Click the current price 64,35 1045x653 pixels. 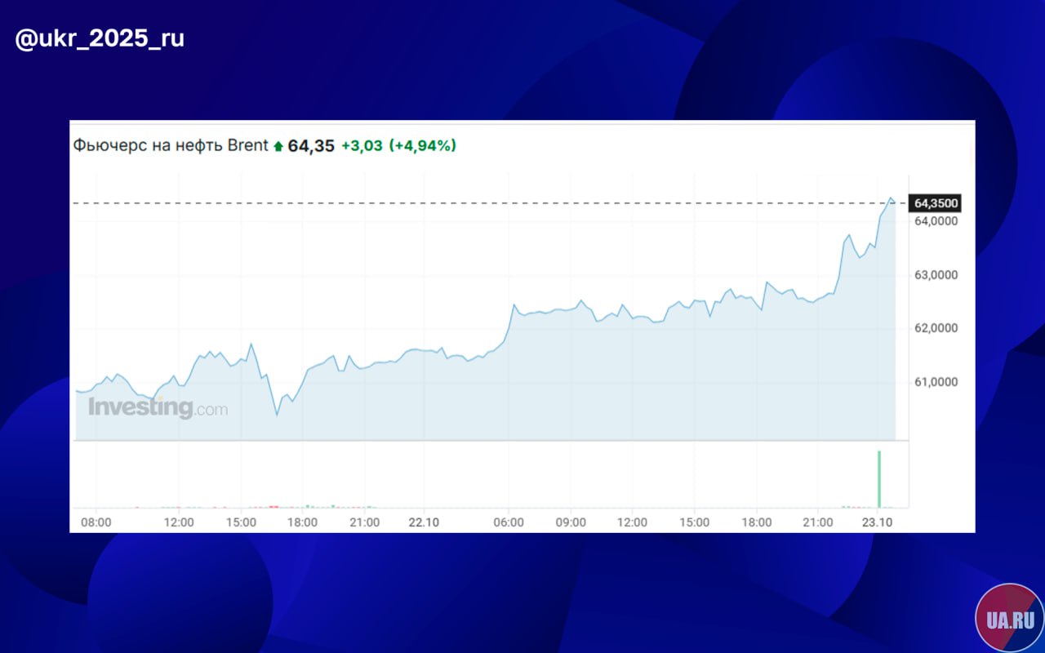(311, 146)
